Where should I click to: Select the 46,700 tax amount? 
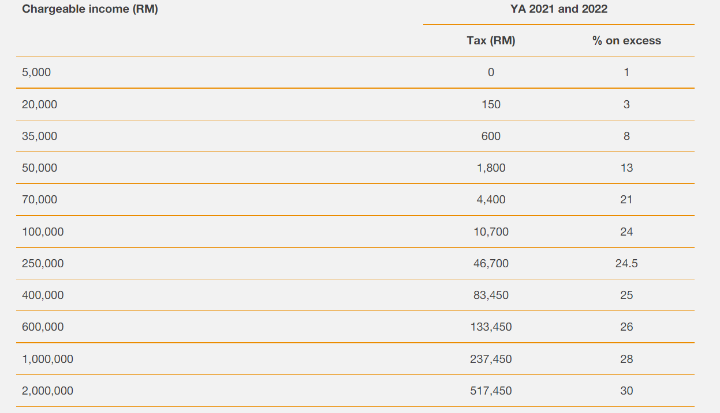(x=491, y=264)
